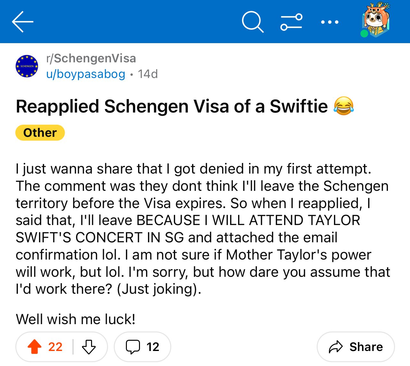
Task: Click the round Schengen subreddit logo
Action: 27,66
